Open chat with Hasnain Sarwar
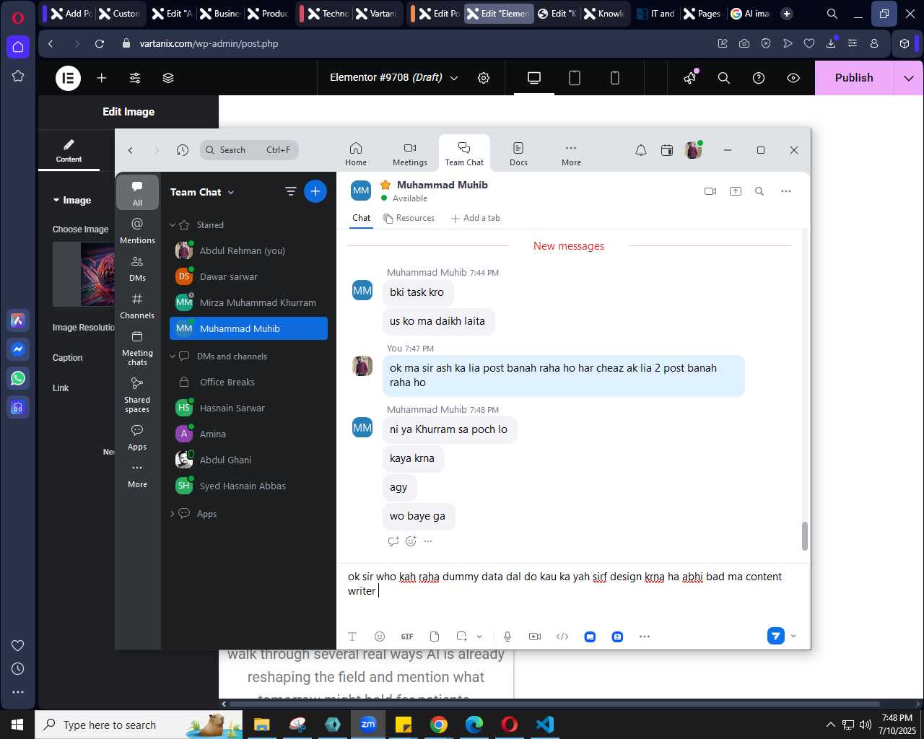This screenshot has width=924, height=739. point(248,408)
